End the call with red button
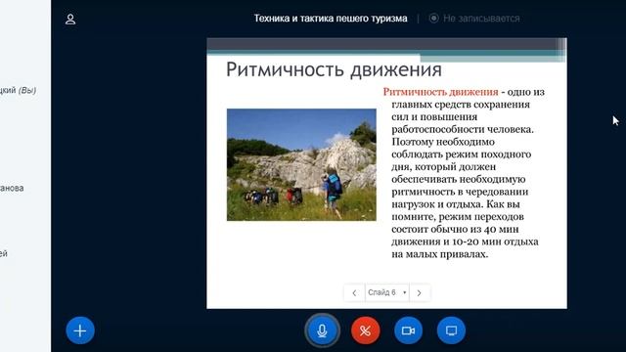This screenshot has width=626, height=352. [x=365, y=330]
